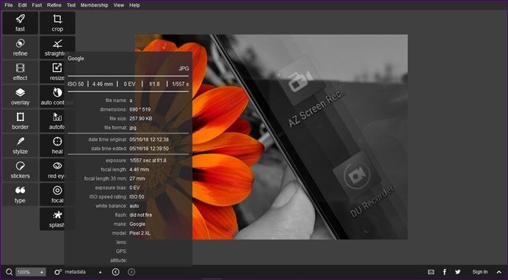
Task: Click the Sign In link
Action: [x=480, y=272]
